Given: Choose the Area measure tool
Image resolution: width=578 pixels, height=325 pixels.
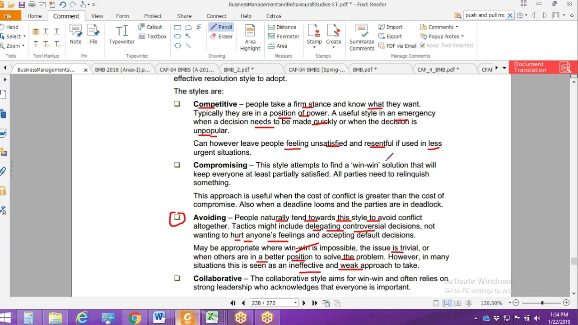Looking at the screenshot, I should pyautogui.click(x=278, y=46).
